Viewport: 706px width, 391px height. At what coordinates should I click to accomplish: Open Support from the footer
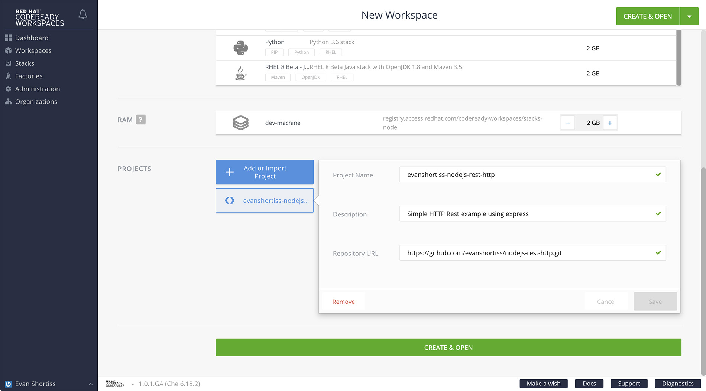point(629,384)
